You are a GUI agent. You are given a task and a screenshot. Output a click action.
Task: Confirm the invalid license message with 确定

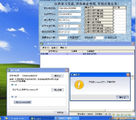(x=123, y=97)
